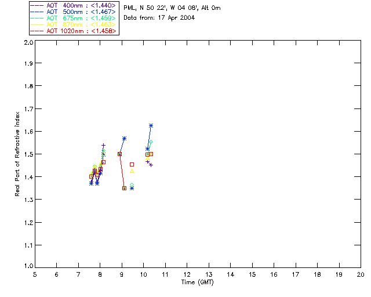This screenshot has width=371, height=297.
Task: Click the highest blue asterisk data point near 1.62
Action: 151,125
